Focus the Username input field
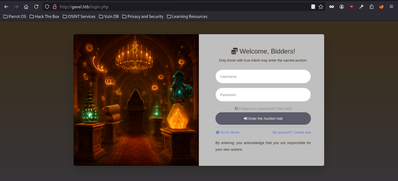The width and height of the screenshot is (398, 181). click(x=263, y=77)
